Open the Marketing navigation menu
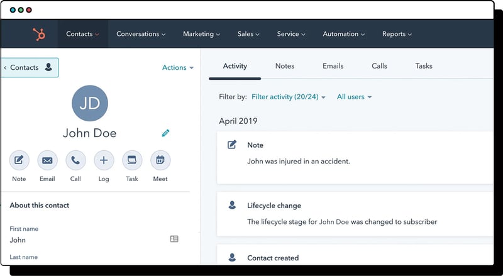Screen dimensions: 503x276 point(201,34)
